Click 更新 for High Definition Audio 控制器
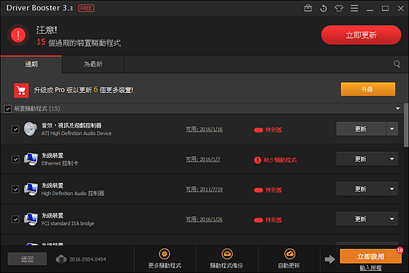The width and height of the screenshot is (409, 273). click(361, 189)
